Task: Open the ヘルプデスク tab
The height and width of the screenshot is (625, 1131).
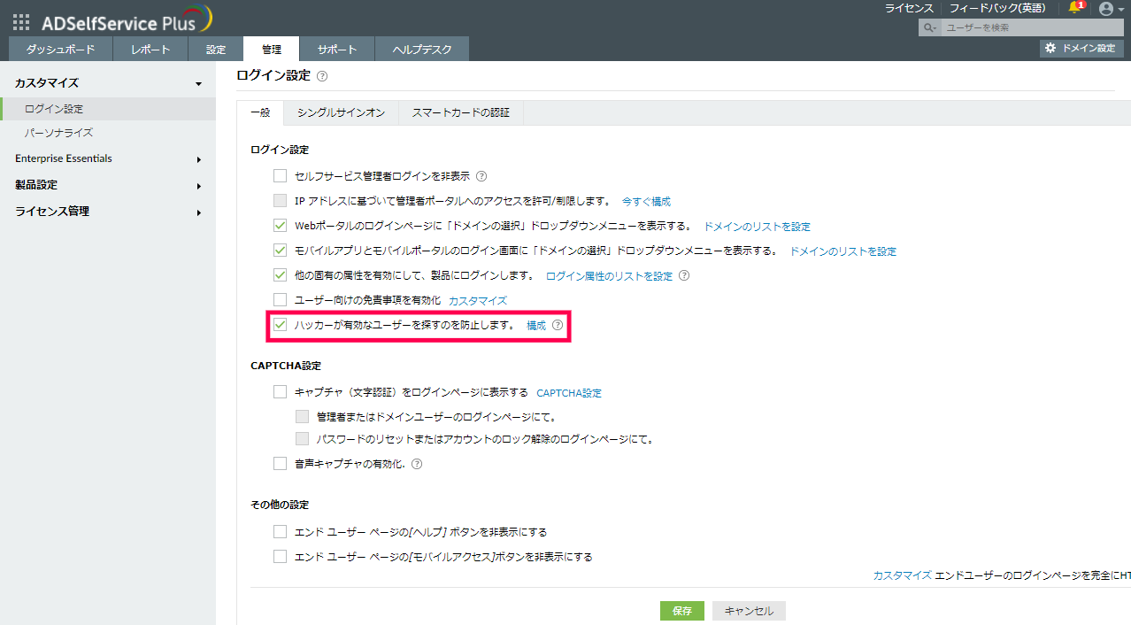Action: tap(422, 50)
